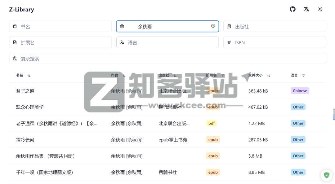Open the 扩展名 column filter funnel
335x184 pixels.
point(223,75)
